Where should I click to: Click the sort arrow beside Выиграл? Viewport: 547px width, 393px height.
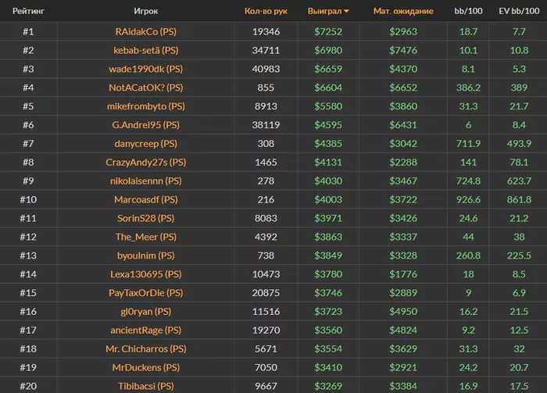coord(347,12)
